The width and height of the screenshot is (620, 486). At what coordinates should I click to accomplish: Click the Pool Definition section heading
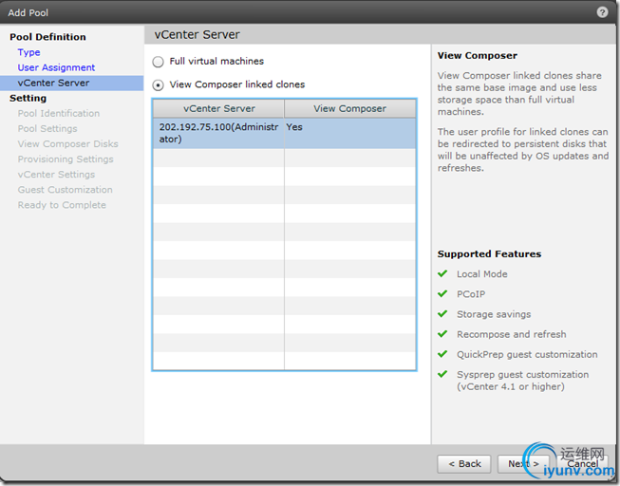coord(47,37)
